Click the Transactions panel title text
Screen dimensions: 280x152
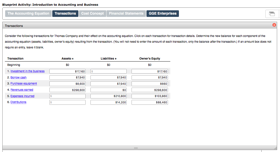14,26
